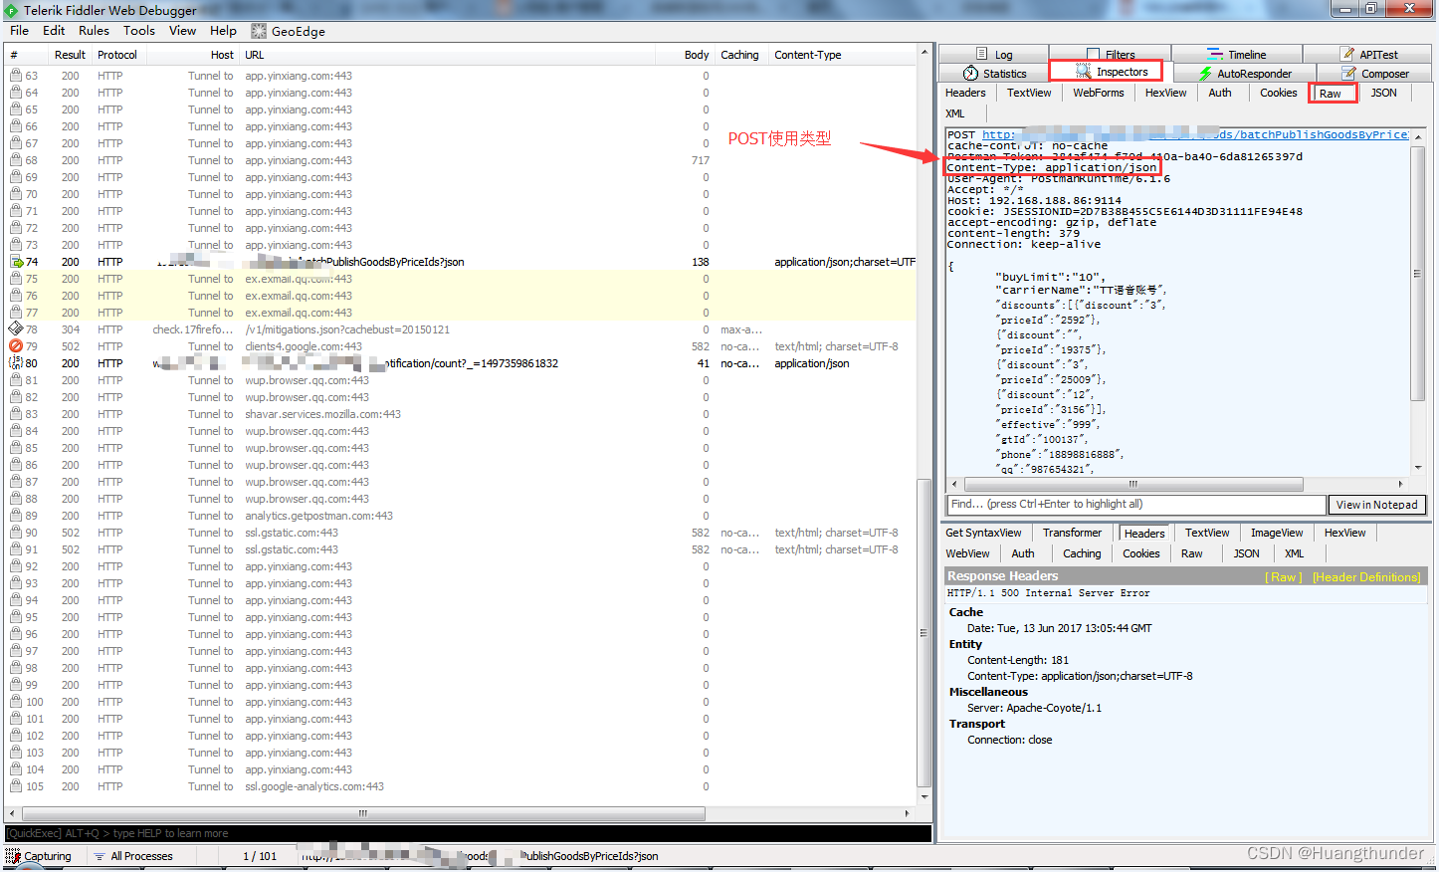
Task: Open the request URL link in raw view
Action: point(1195,134)
